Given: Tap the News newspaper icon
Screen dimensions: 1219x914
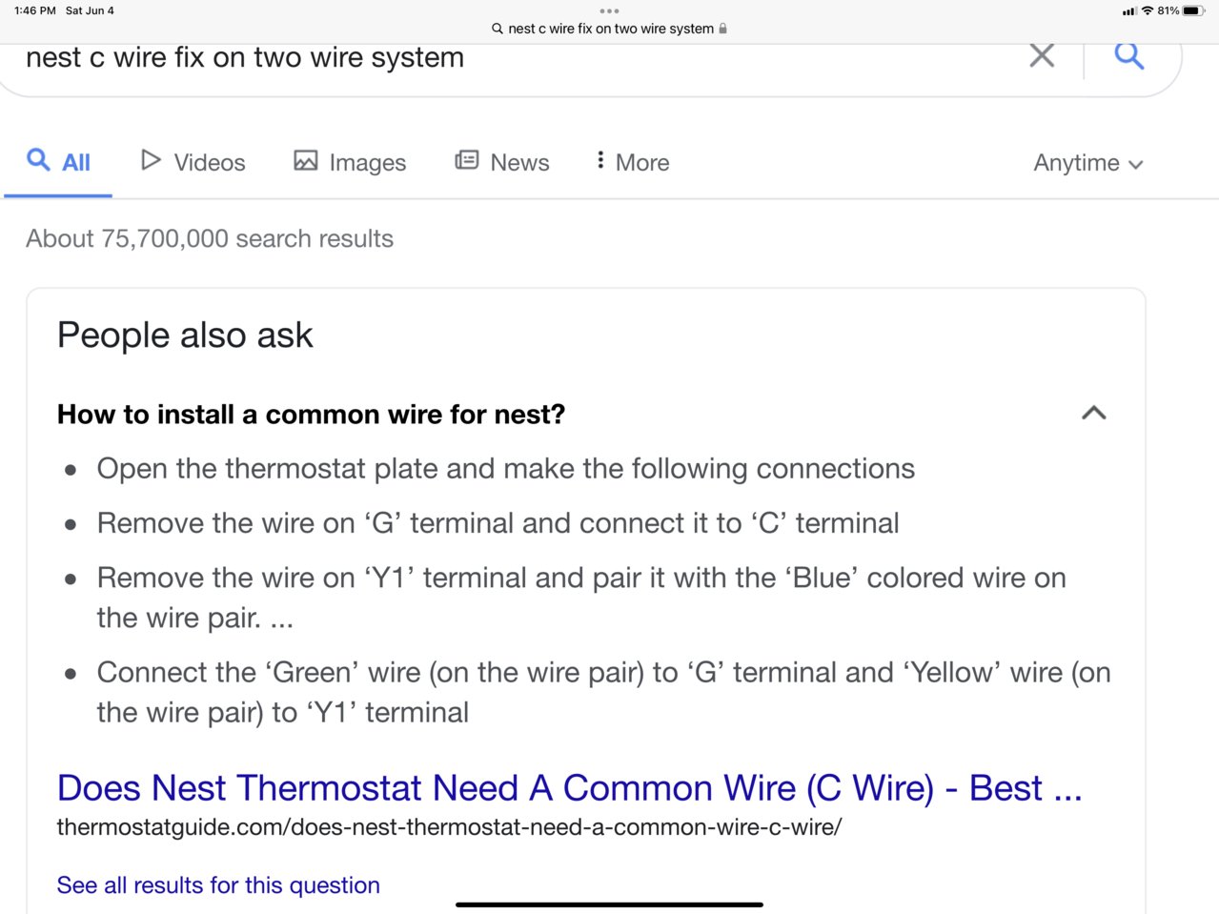Looking at the screenshot, I should (466, 160).
